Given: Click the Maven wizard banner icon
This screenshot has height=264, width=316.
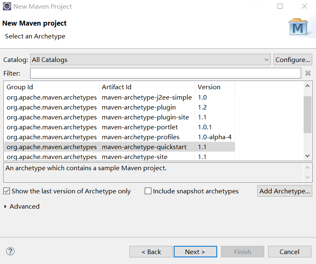Looking at the screenshot, I should tap(298, 27).
